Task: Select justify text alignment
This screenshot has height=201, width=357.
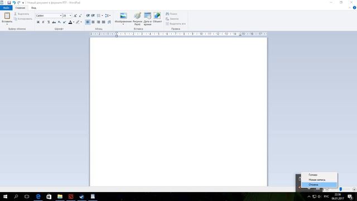Action: [x=104, y=22]
